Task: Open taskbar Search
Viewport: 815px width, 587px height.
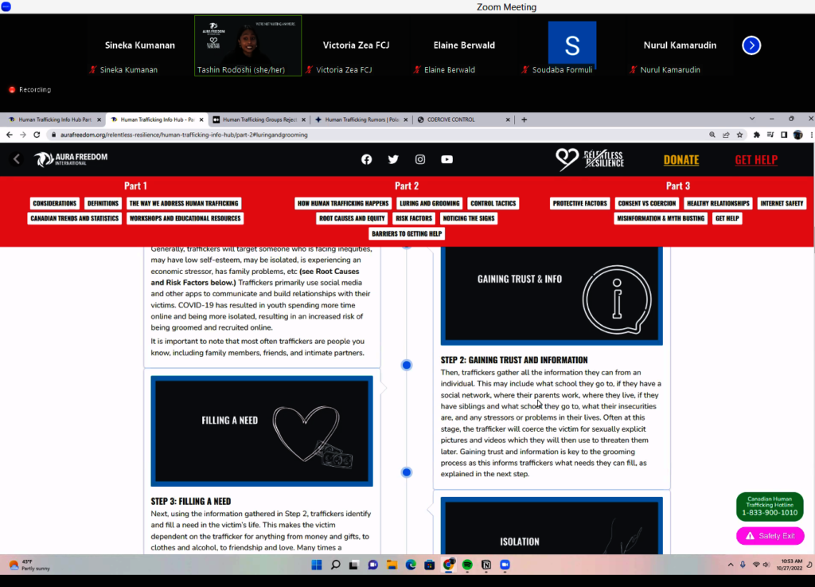Action: point(335,565)
